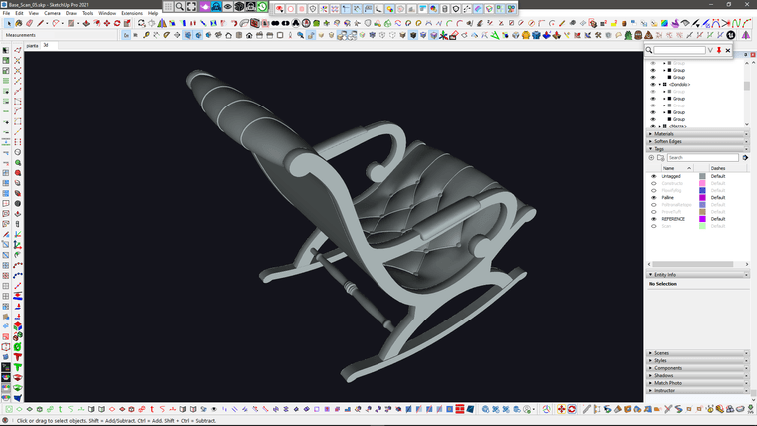Open the Extensions menu

(x=131, y=13)
